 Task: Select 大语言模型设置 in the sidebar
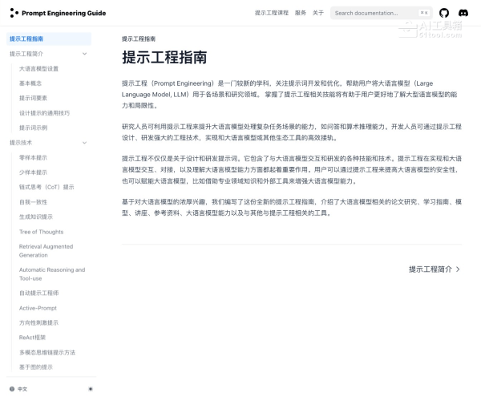[x=38, y=68]
